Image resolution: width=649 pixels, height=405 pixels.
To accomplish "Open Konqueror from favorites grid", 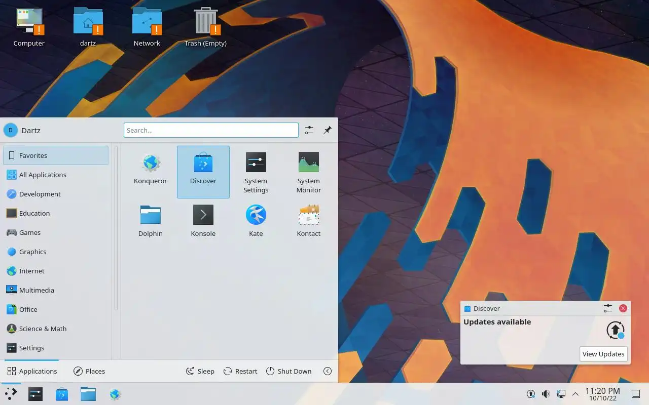I will (151, 172).
